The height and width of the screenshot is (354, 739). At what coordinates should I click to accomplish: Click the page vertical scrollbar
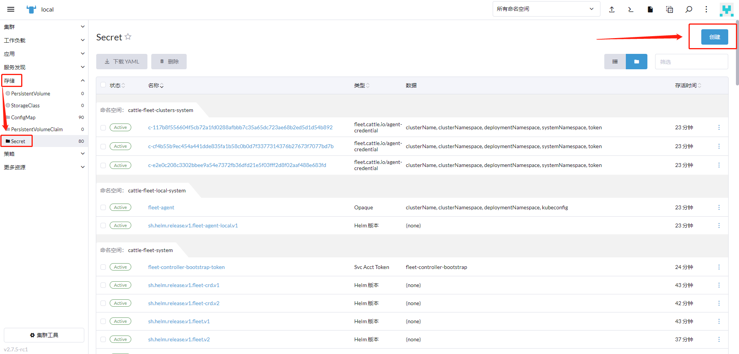pos(737,52)
